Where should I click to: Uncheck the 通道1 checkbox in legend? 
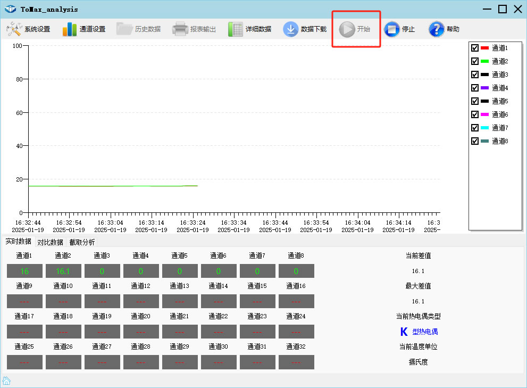click(x=475, y=48)
